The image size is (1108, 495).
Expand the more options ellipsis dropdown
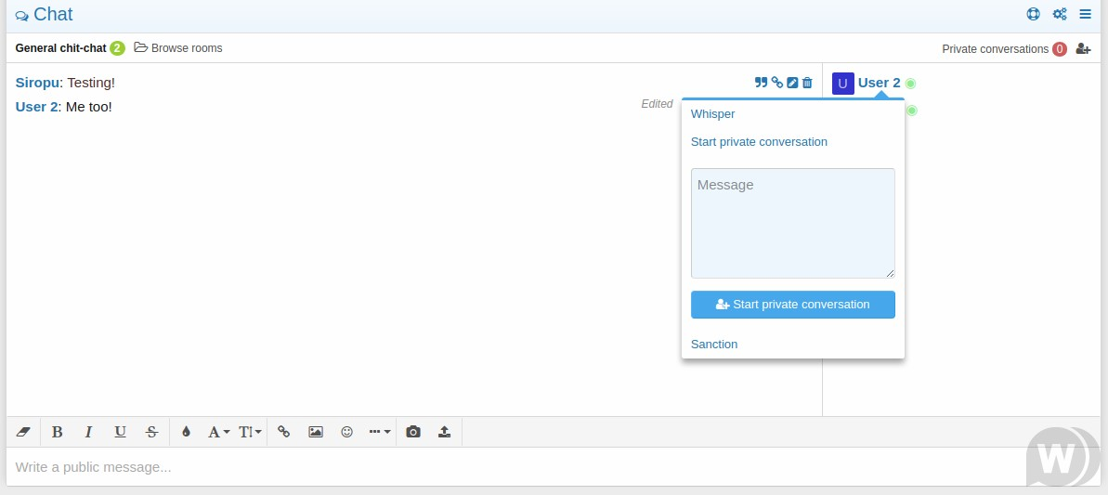379,432
